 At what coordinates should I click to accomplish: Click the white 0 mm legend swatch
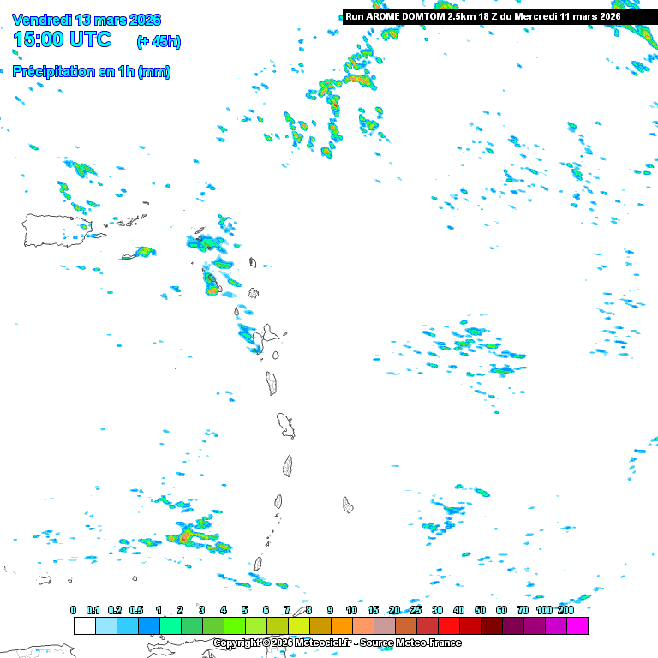point(84,626)
